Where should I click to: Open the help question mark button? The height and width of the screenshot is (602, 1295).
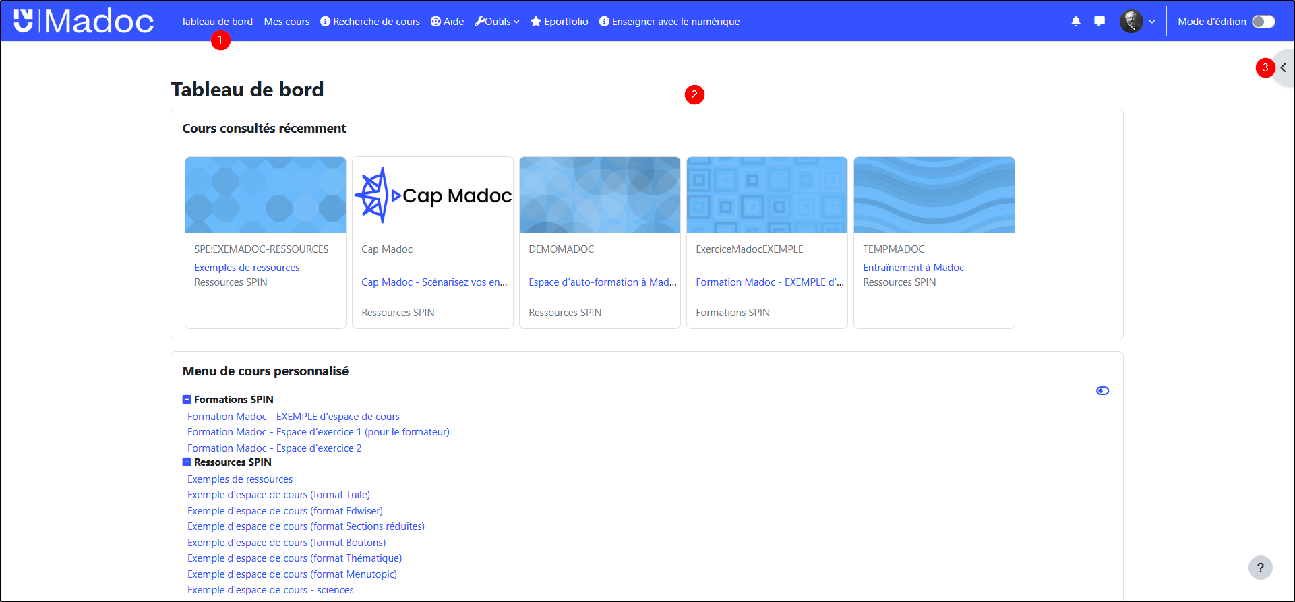pos(1260,568)
